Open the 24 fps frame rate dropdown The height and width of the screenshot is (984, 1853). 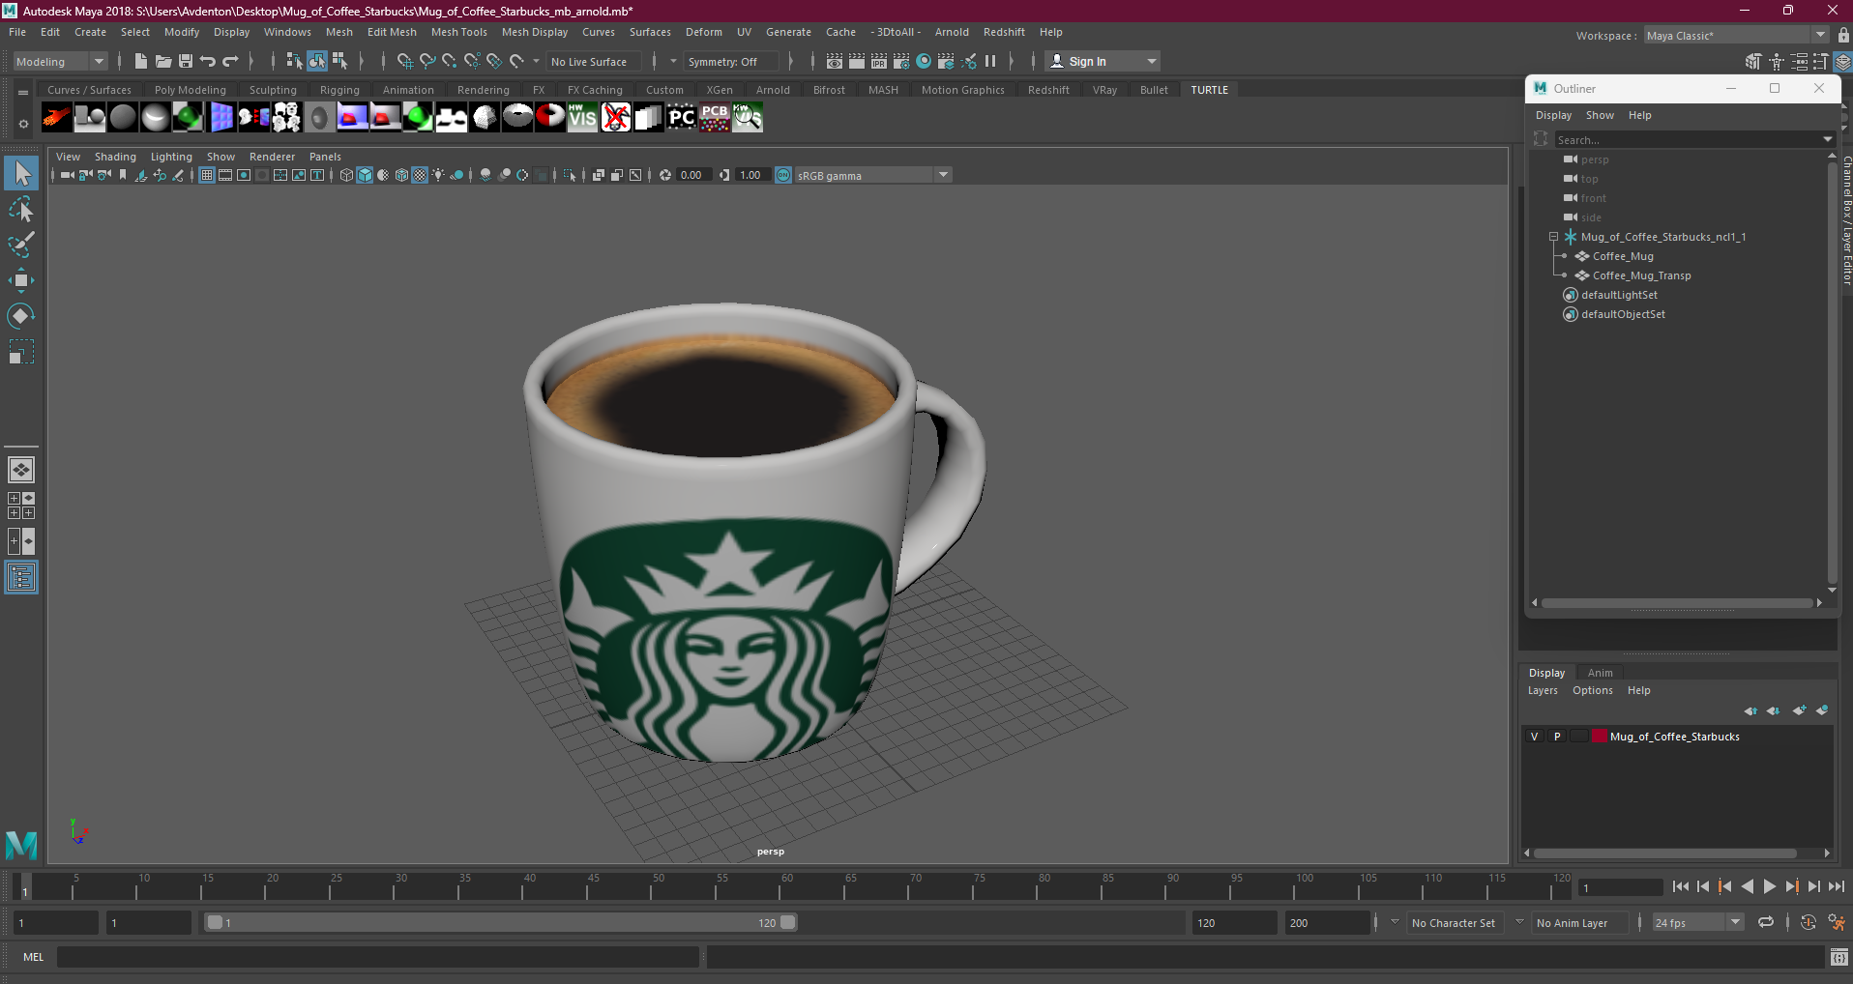(1698, 923)
